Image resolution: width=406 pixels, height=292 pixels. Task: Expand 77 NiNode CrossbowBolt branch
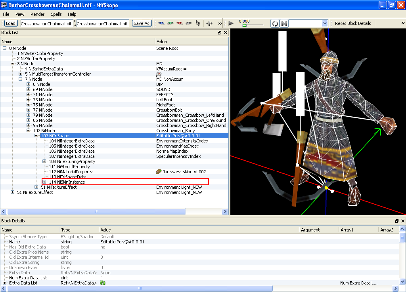[x=29, y=110]
